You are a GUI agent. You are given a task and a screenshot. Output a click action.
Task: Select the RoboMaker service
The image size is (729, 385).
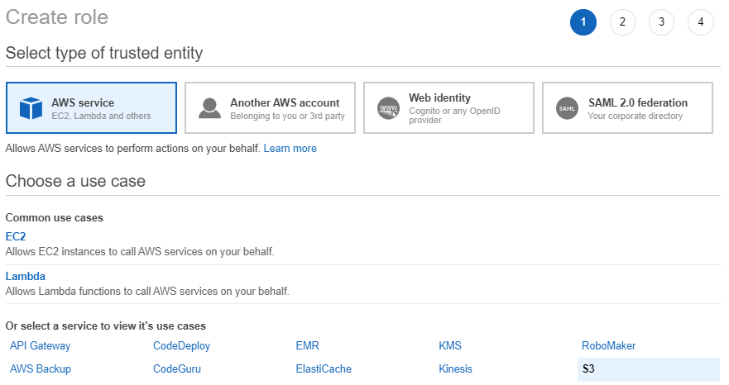pos(608,345)
